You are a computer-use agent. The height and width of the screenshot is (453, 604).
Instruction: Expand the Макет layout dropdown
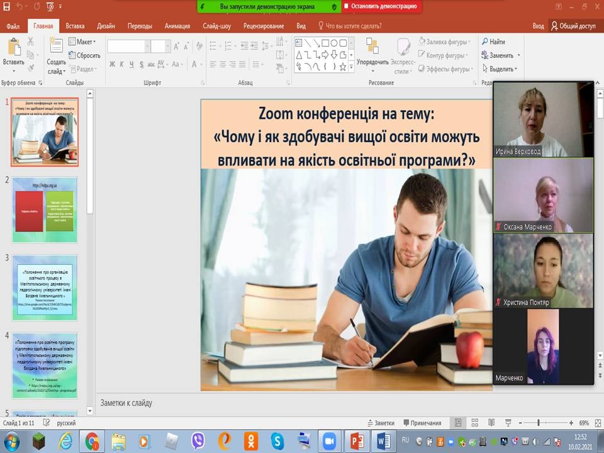[x=86, y=42]
